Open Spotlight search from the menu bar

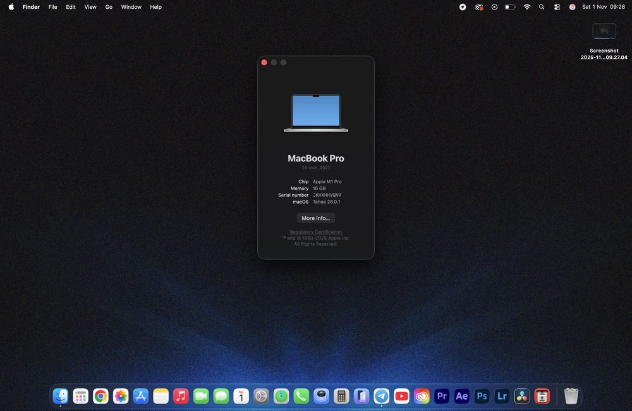[542, 7]
